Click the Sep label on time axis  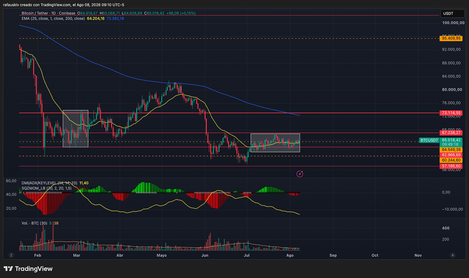(x=333, y=255)
